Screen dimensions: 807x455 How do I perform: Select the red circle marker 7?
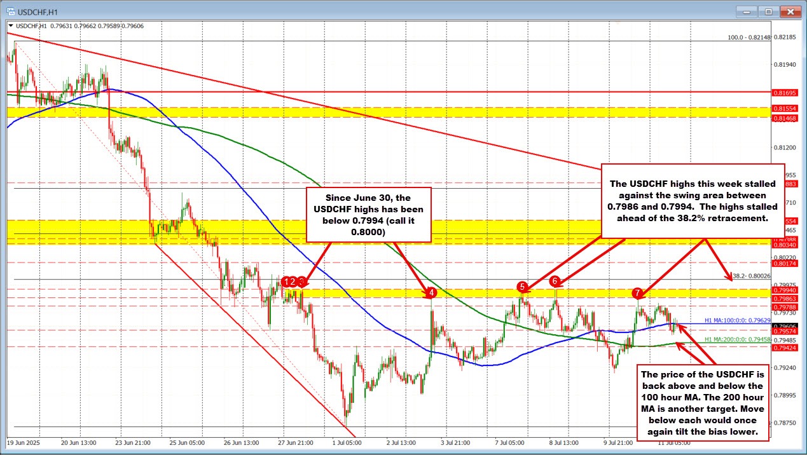point(637,292)
